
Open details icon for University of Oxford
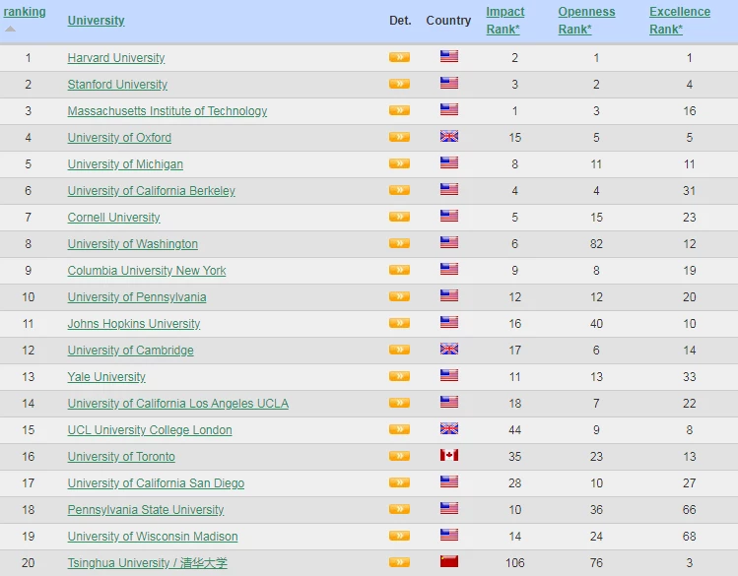(x=399, y=137)
